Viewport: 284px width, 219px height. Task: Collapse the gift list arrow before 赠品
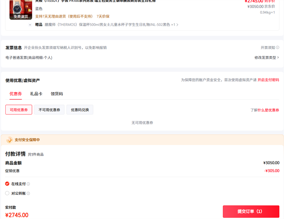point(30,25)
